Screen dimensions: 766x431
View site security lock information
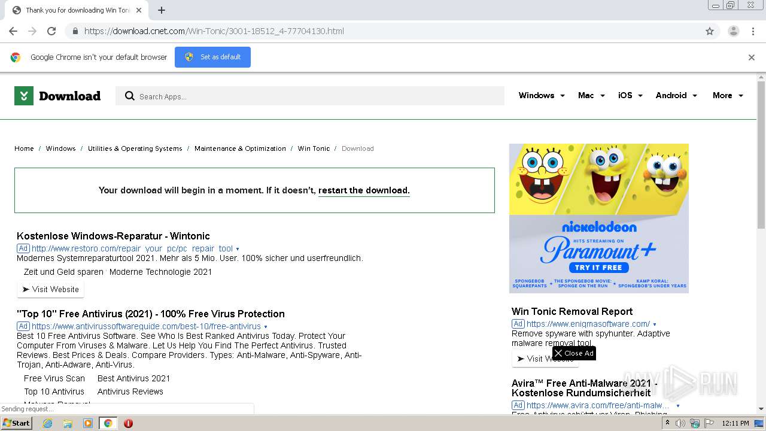coord(75,31)
